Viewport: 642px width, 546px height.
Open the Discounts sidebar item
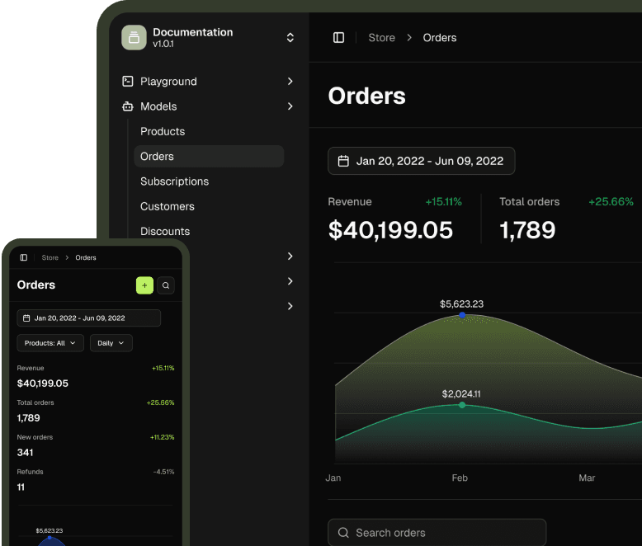(x=165, y=231)
